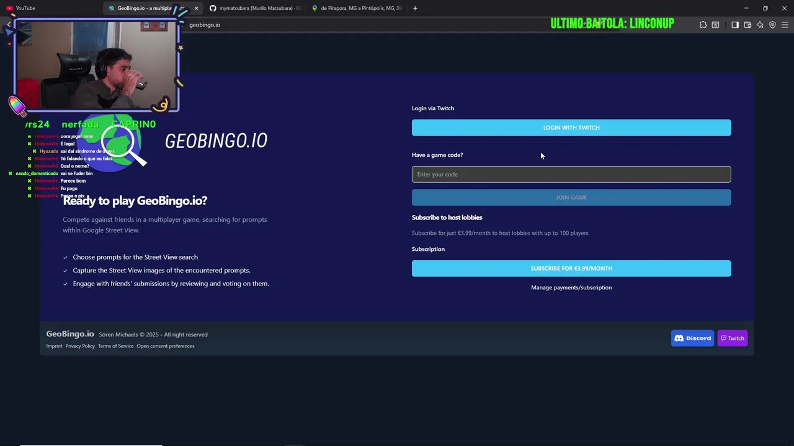The width and height of the screenshot is (794, 446).
Task: Click Sören Michaels © 2025 copyright text
Action: coord(153,334)
